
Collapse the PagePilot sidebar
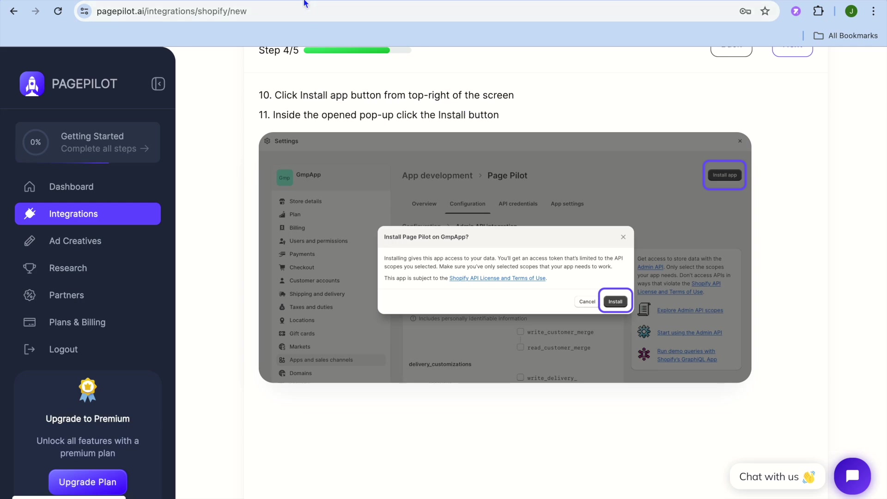pyautogui.click(x=158, y=84)
